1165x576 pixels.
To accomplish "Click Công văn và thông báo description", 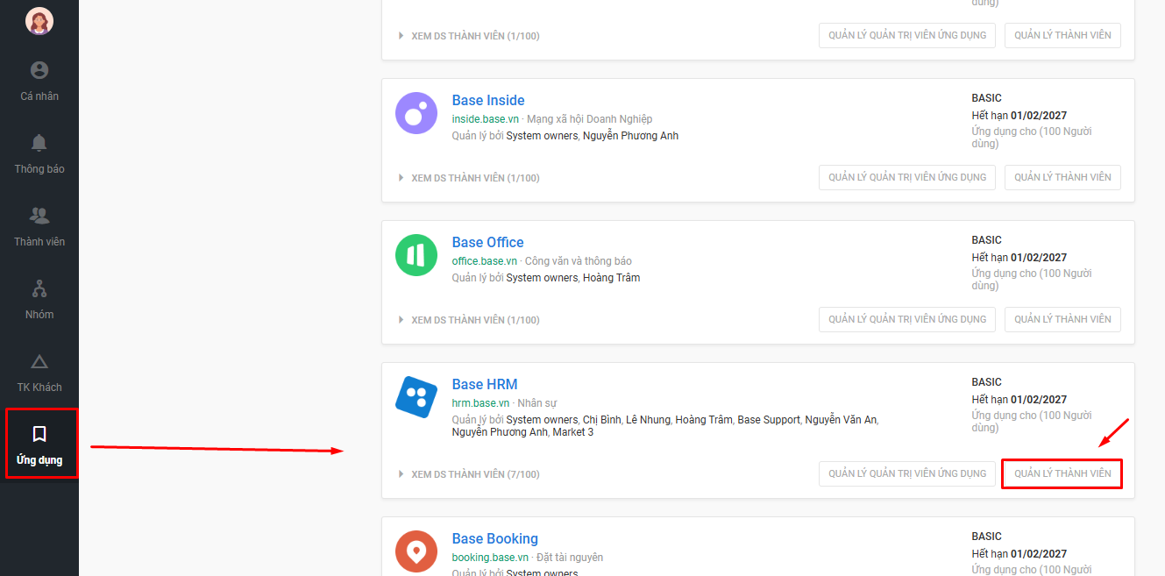I will pos(578,261).
